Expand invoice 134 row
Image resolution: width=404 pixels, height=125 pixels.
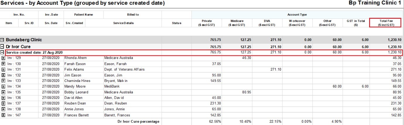[x=4, y=87]
